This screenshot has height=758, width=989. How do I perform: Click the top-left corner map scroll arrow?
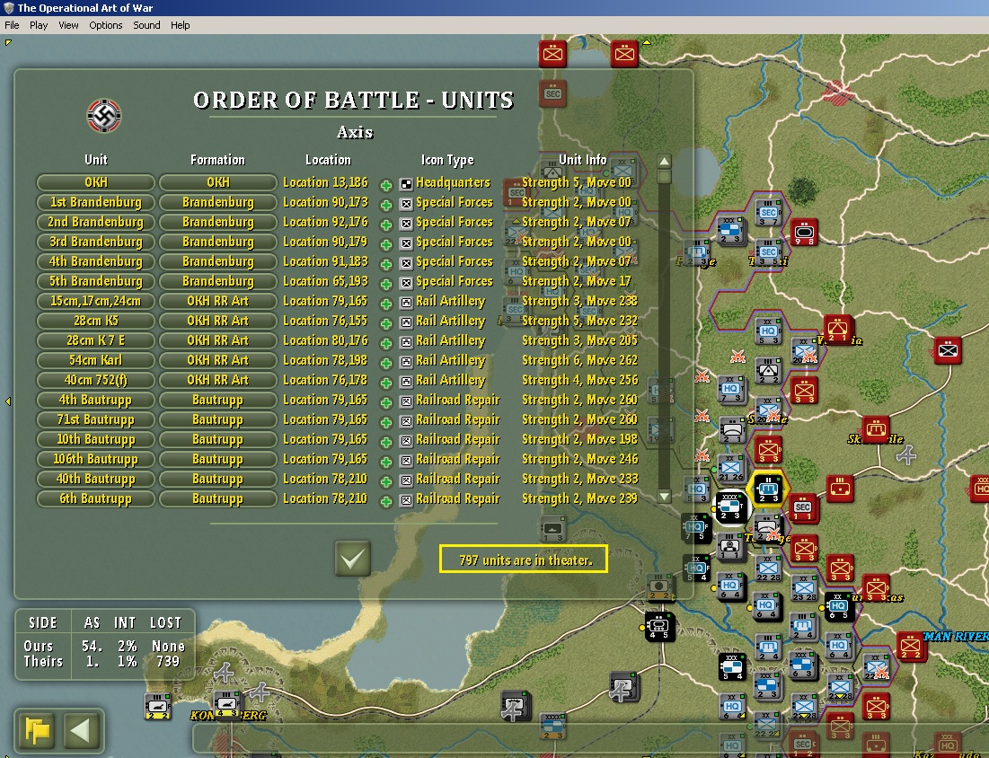click(8, 42)
